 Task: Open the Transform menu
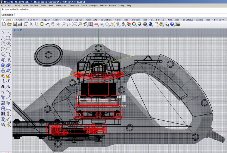(x=73, y=5)
